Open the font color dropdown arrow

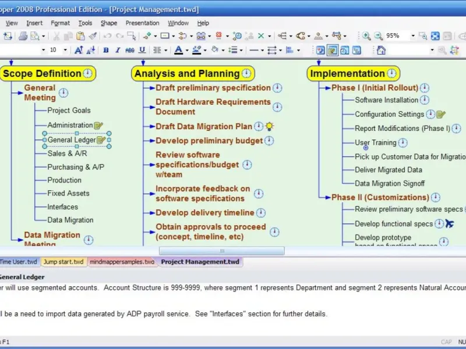click(x=187, y=50)
